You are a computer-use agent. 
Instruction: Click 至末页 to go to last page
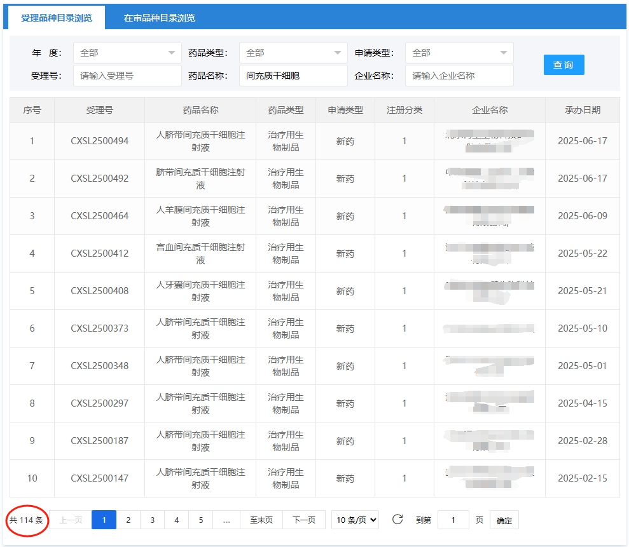(261, 520)
